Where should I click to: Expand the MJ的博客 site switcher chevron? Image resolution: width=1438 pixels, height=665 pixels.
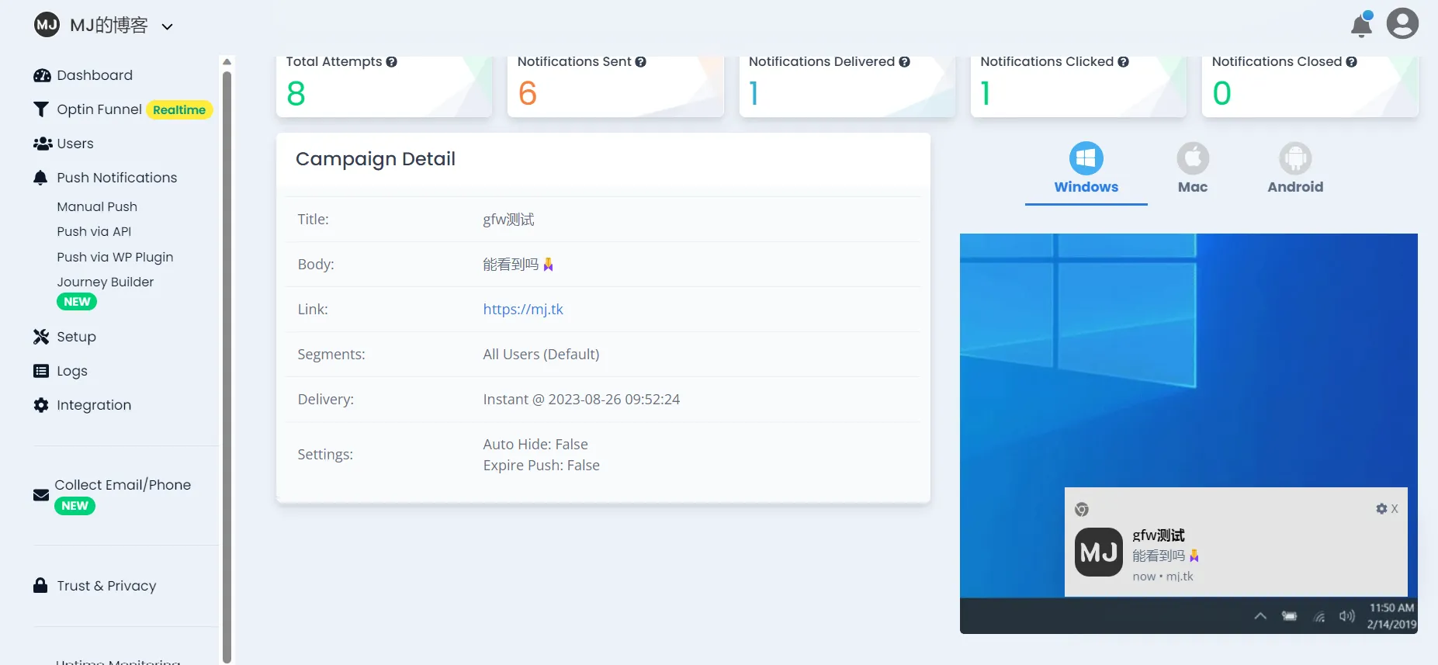[x=167, y=26]
